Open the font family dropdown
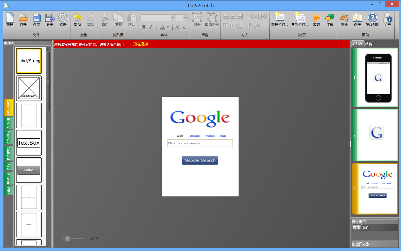 (x=173, y=18)
